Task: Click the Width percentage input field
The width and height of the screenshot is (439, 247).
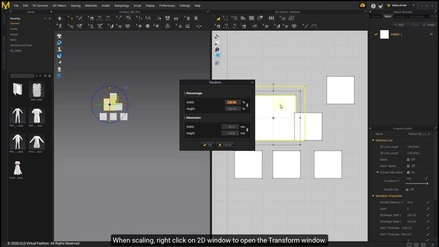Action: (x=233, y=102)
